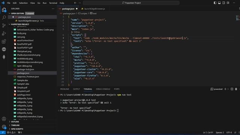Select the TERMINAL panel tab
240x135 pixels.
88,89
